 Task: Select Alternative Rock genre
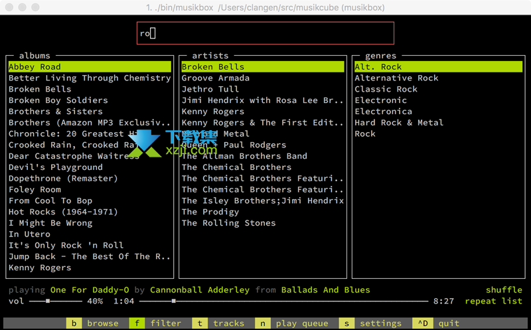[x=439, y=78]
